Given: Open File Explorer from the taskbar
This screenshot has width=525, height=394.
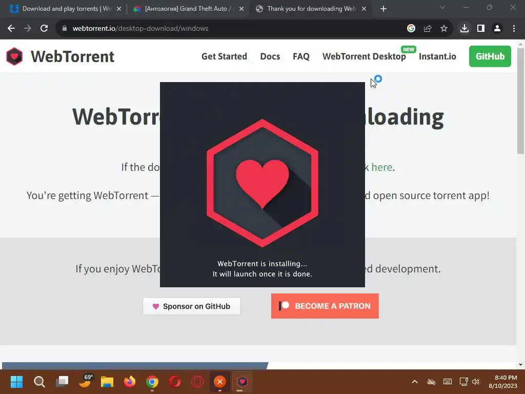Looking at the screenshot, I should [x=107, y=382].
